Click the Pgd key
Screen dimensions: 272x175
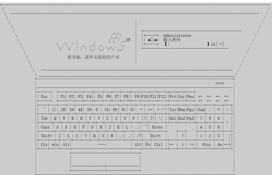(190, 118)
